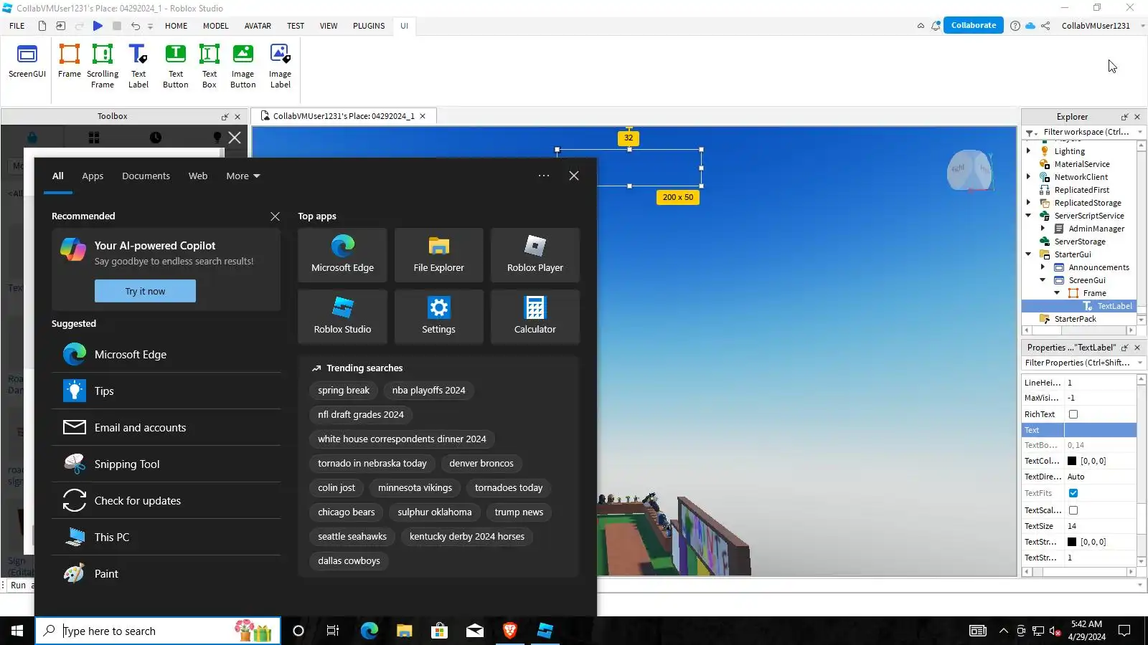1148x645 pixels.
Task: Open Brave browser from the taskbar
Action: click(510, 631)
